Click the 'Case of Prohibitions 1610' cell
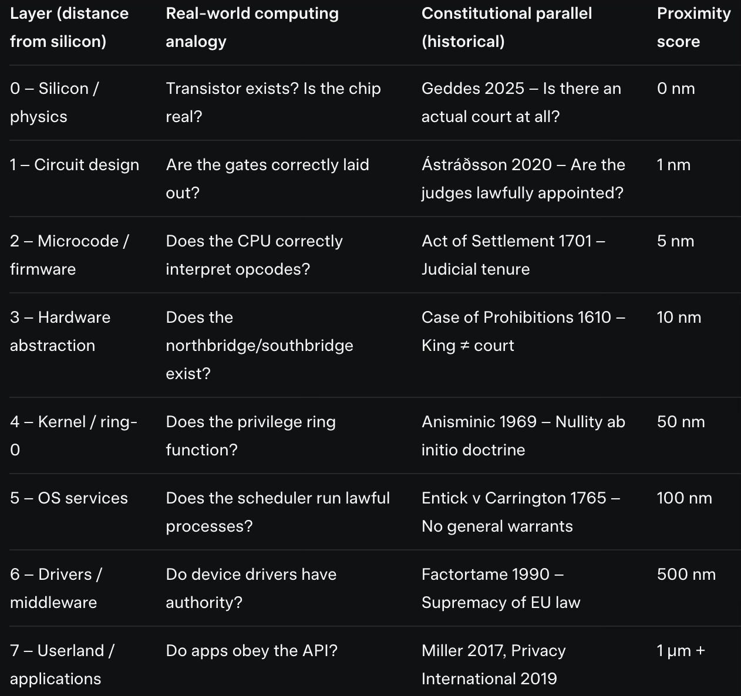 point(523,332)
